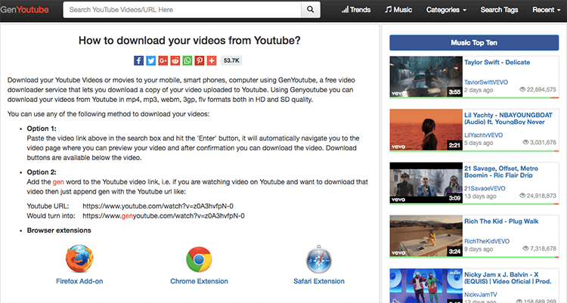Image resolution: width=567 pixels, height=303 pixels.
Task: Open 21 Savage, Offset, Metro Boomin title
Action: (x=501, y=172)
